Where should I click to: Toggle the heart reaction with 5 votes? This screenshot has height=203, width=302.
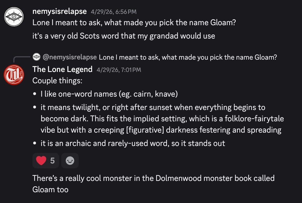pyautogui.click(x=46, y=161)
